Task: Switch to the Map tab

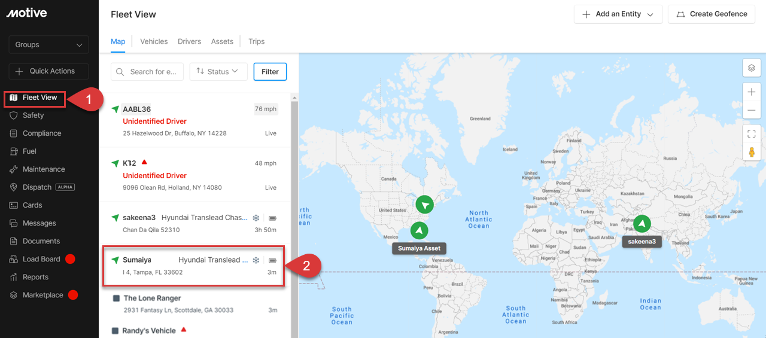Action: coord(118,41)
